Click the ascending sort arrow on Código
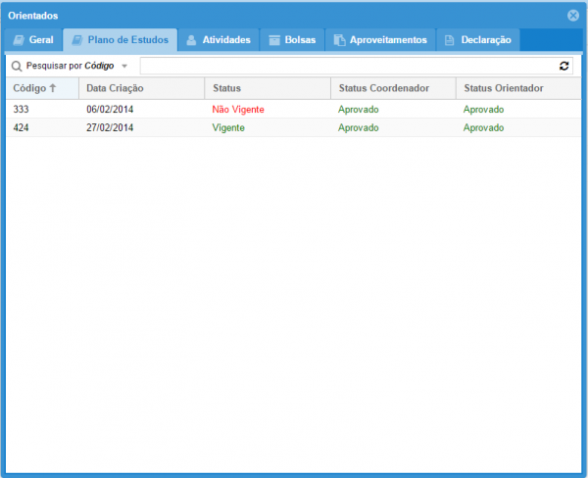This screenshot has width=588, height=478. click(x=53, y=88)
